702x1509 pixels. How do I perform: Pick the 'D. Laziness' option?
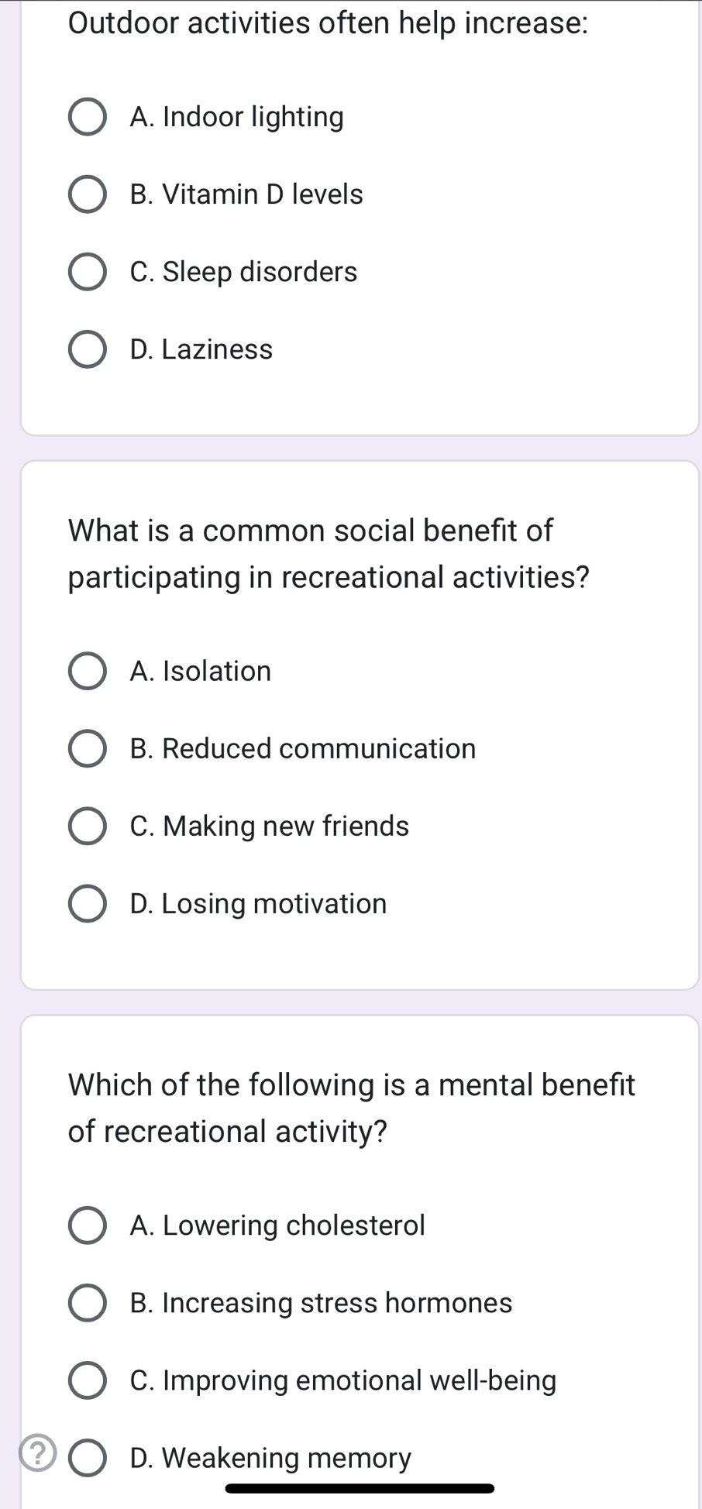[88, 349]
